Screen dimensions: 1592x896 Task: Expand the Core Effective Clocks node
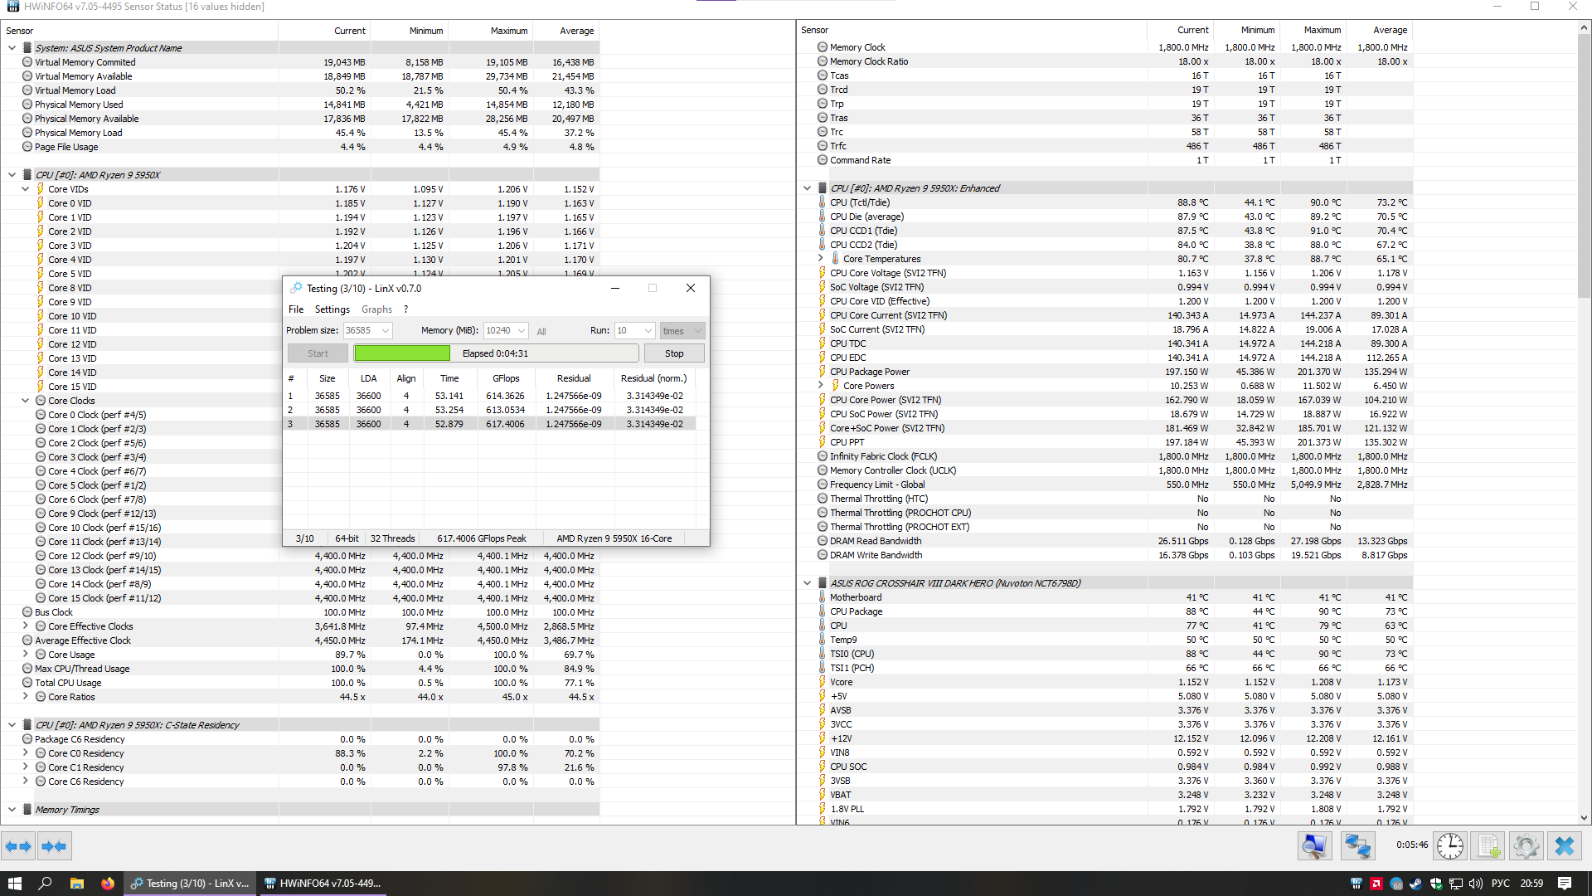(26, 626)
